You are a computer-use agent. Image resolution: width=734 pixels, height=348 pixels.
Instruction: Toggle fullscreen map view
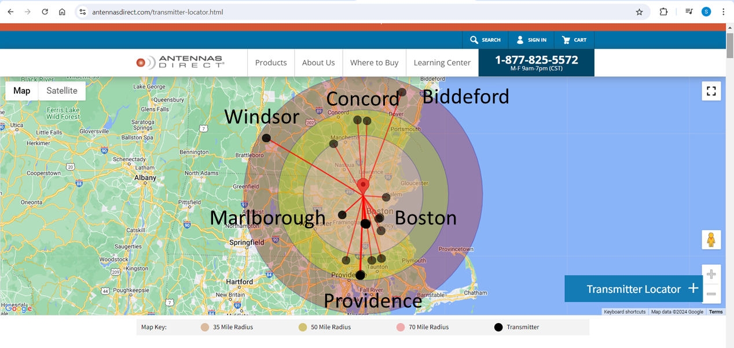tap(711, 91)
